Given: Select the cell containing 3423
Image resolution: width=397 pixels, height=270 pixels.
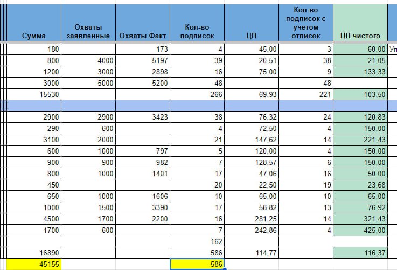Looking at the screenshot, I should 143,117.
